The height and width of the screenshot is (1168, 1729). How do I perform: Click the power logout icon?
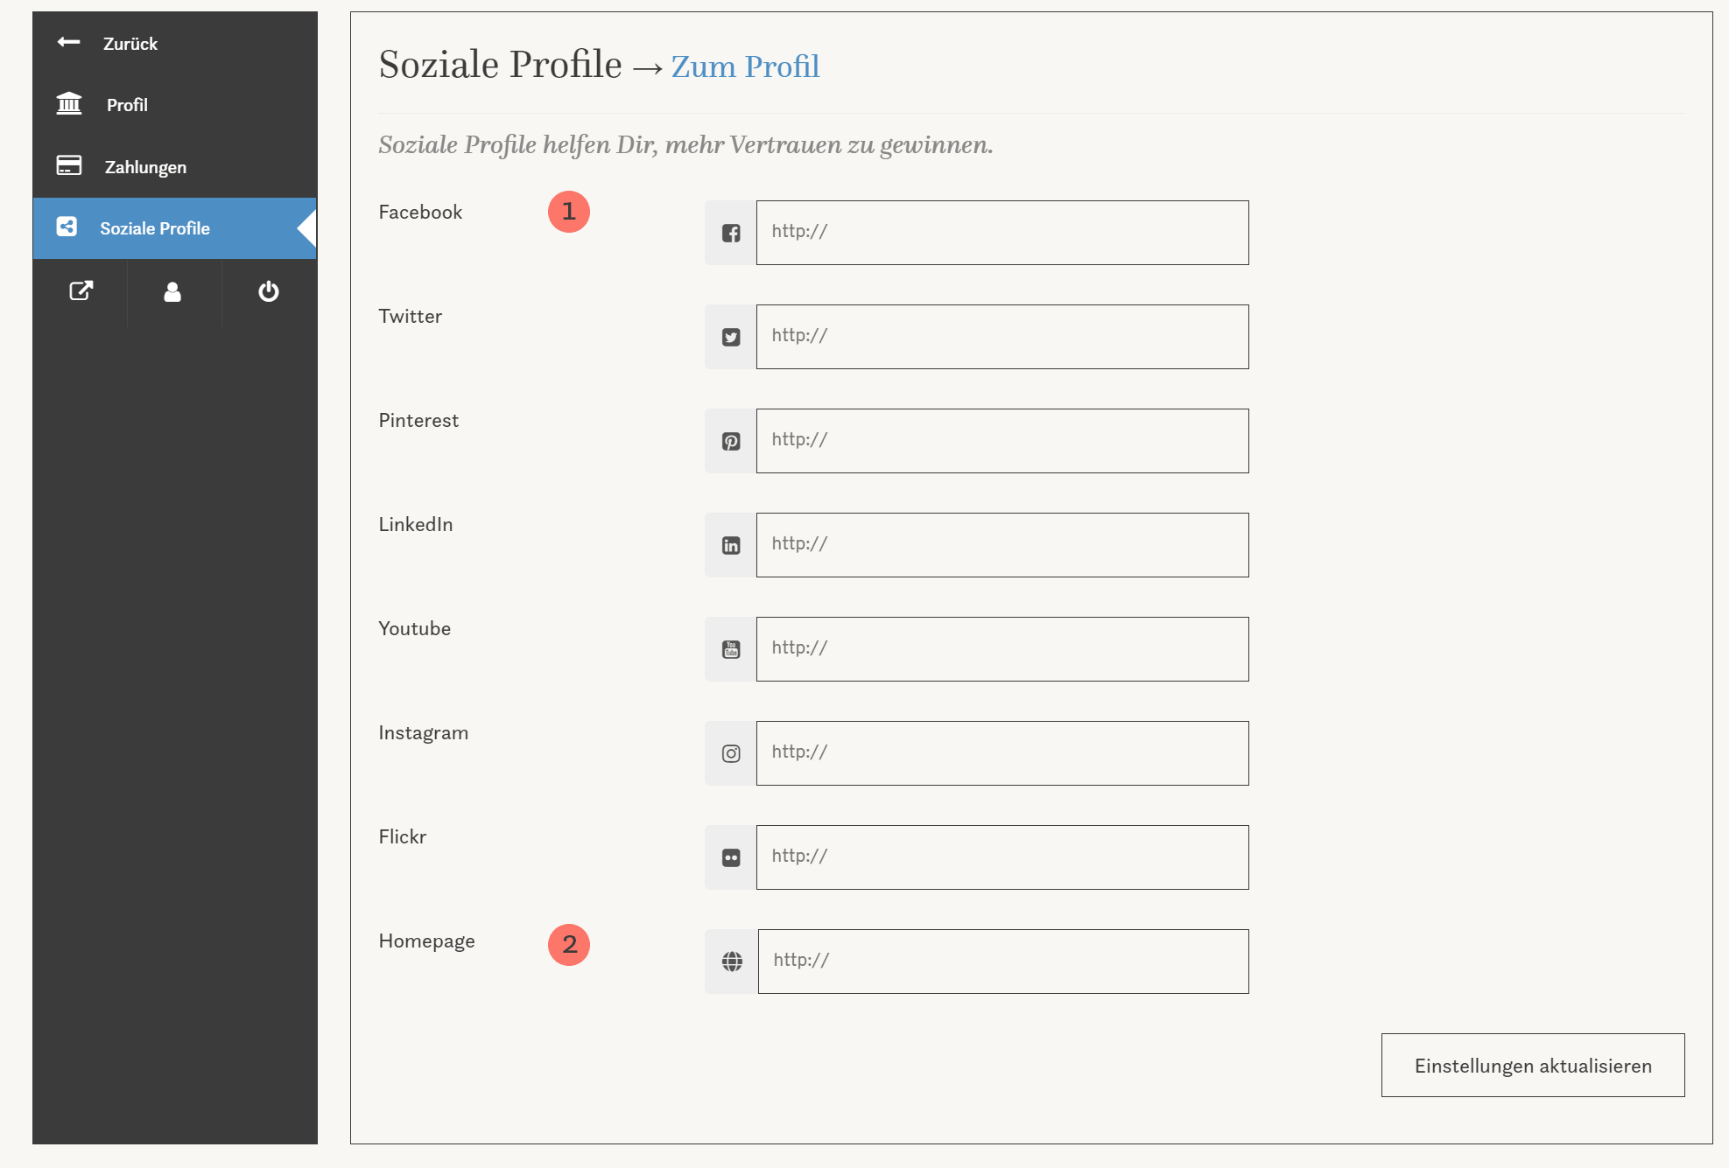pos(269,291)
